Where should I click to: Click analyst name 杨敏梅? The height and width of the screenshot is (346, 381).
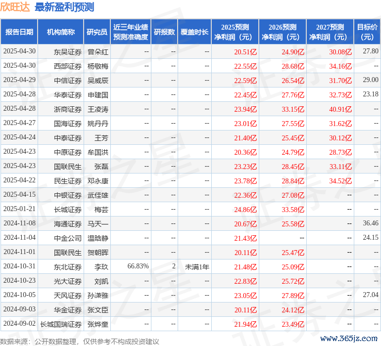click(x=98, y=66)
